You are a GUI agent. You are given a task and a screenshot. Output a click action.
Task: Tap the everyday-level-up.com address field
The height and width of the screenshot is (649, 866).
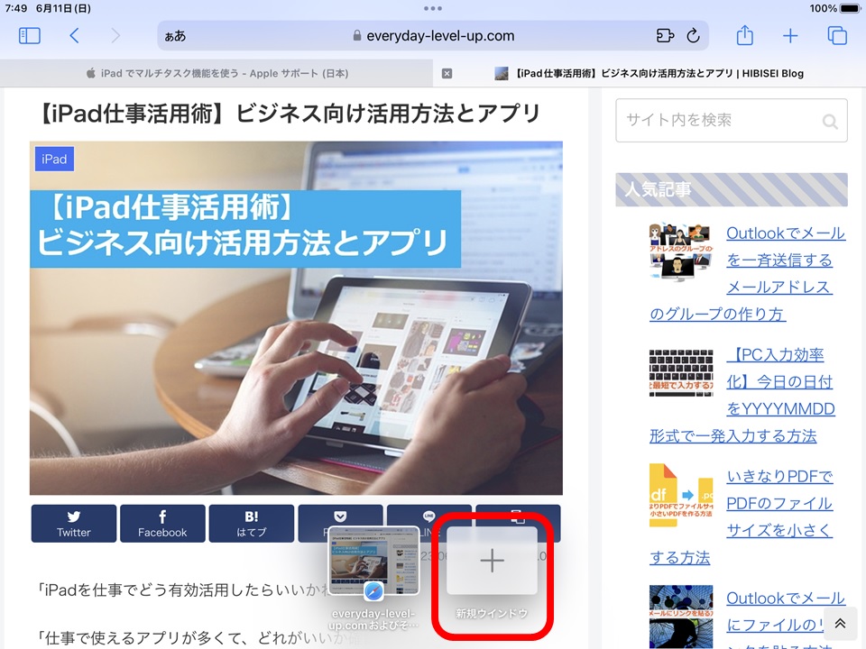coord(433,36)
